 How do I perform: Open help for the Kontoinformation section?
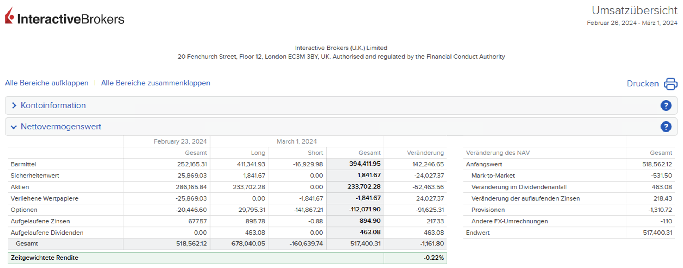[x=666, y=105]
